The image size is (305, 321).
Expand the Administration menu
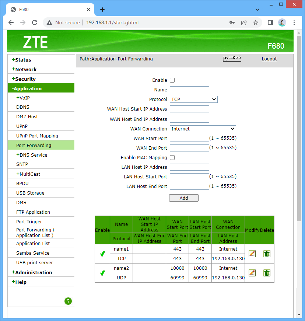(x=32, y=272)
